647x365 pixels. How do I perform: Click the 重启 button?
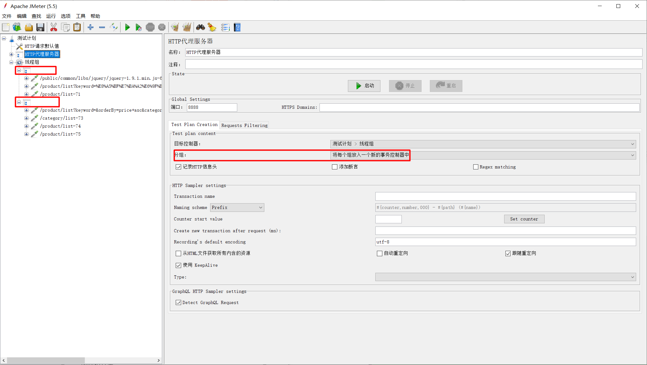tap(446, 86)
